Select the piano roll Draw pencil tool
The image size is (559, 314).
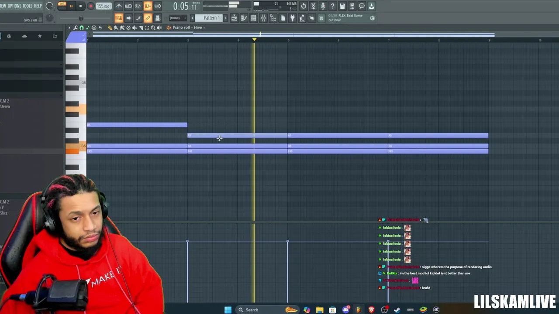[110, 27]
